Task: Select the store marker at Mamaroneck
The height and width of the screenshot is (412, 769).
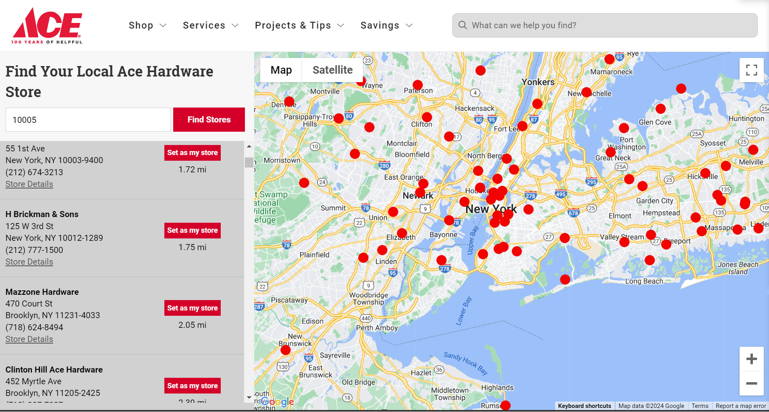Action: coord(609,59)
